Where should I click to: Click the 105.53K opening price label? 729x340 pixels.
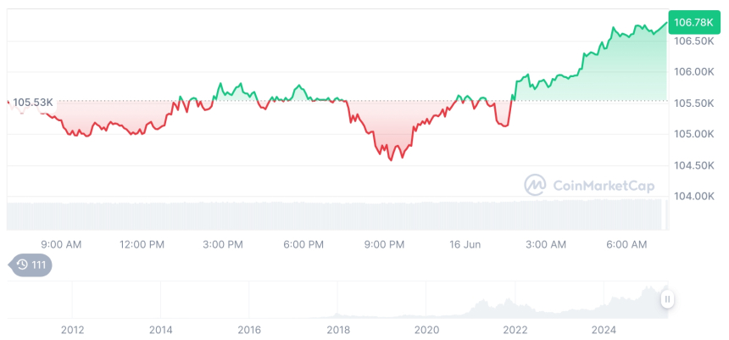[x=33, y=103]
